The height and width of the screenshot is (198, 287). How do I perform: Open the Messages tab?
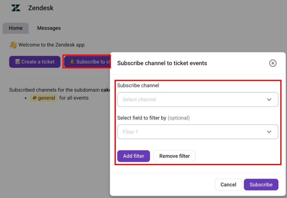click(x=49, y=28)
